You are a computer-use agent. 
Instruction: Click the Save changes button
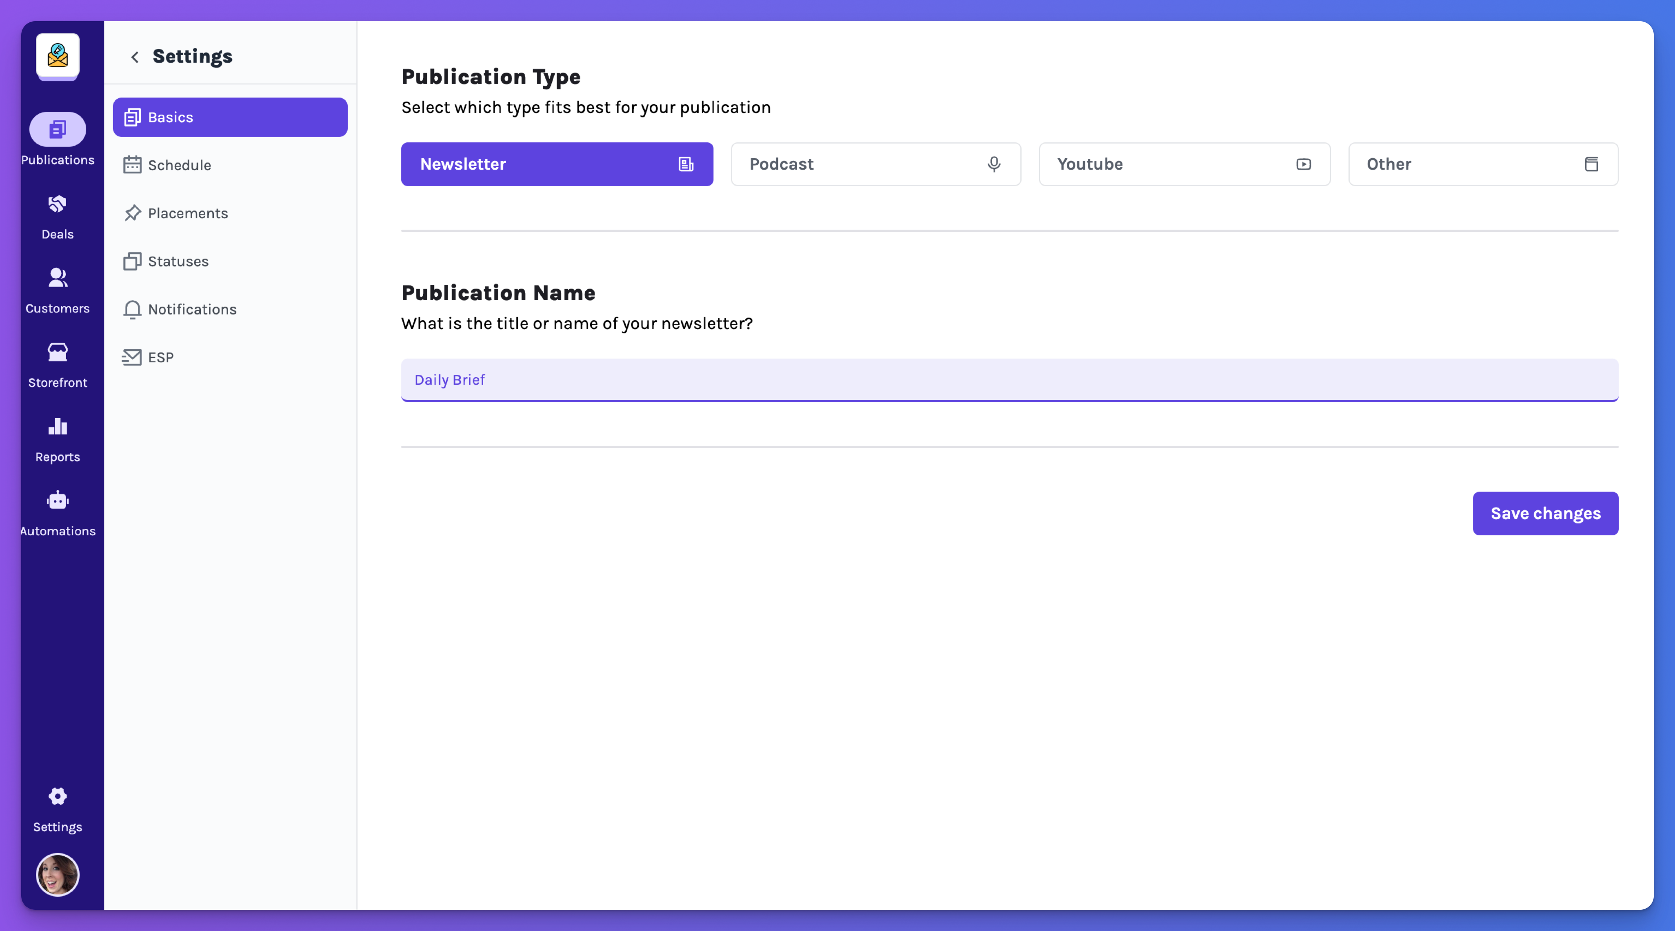(x=1546, y=514)
